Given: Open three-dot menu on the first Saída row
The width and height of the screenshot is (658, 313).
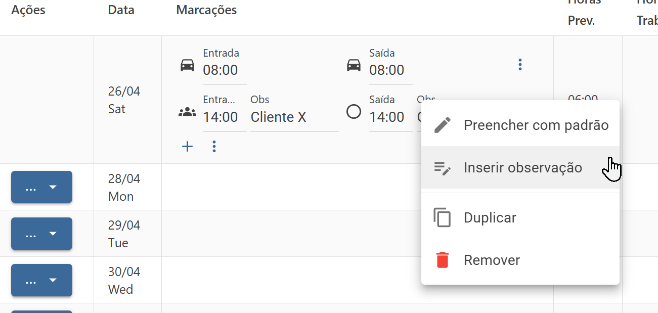Looking at the screenshot, I should pos(520,65).
